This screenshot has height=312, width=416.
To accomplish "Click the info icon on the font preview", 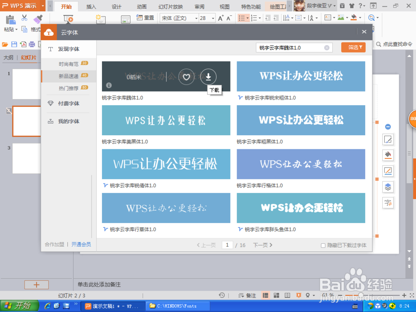I will (109, 86).
